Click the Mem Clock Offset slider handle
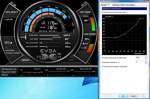The width and height of the screenshot is (150, 99). point(46,47)
